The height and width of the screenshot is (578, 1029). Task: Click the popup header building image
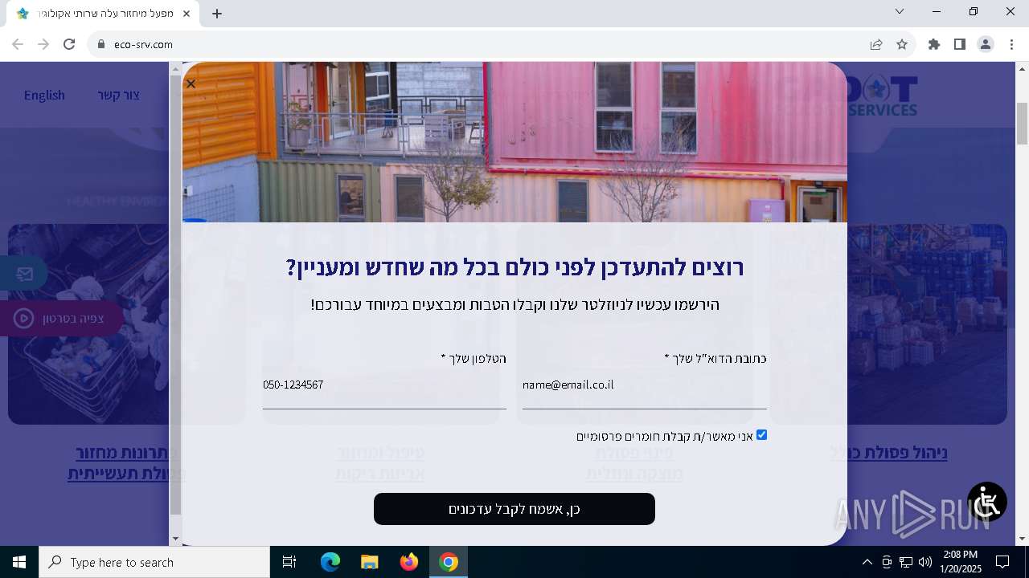(x=514, y=142)
